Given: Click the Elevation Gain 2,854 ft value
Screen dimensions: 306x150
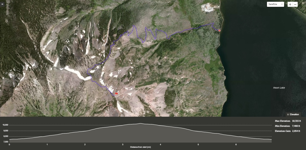Looking at the screenshot, I should [x=296, y=131].
